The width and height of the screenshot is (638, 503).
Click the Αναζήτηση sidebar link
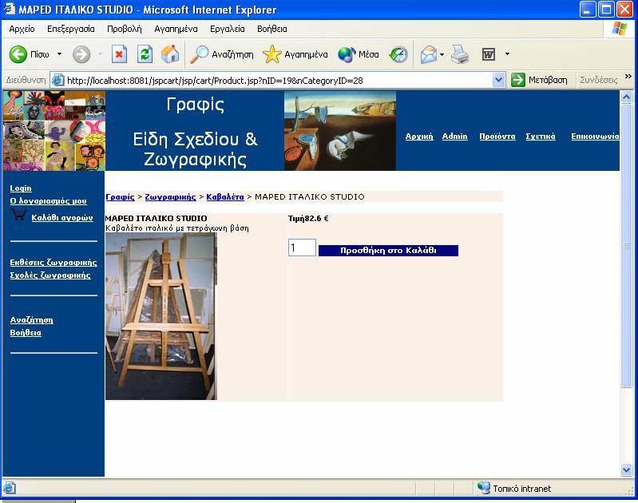(31, 320)
